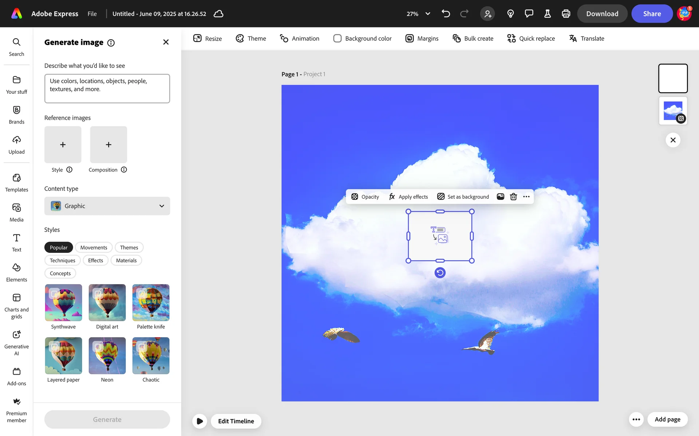Click the prompt description text field
Image resolution: width=699 pixels, height=436 pixels.
(x=107, y=89)
